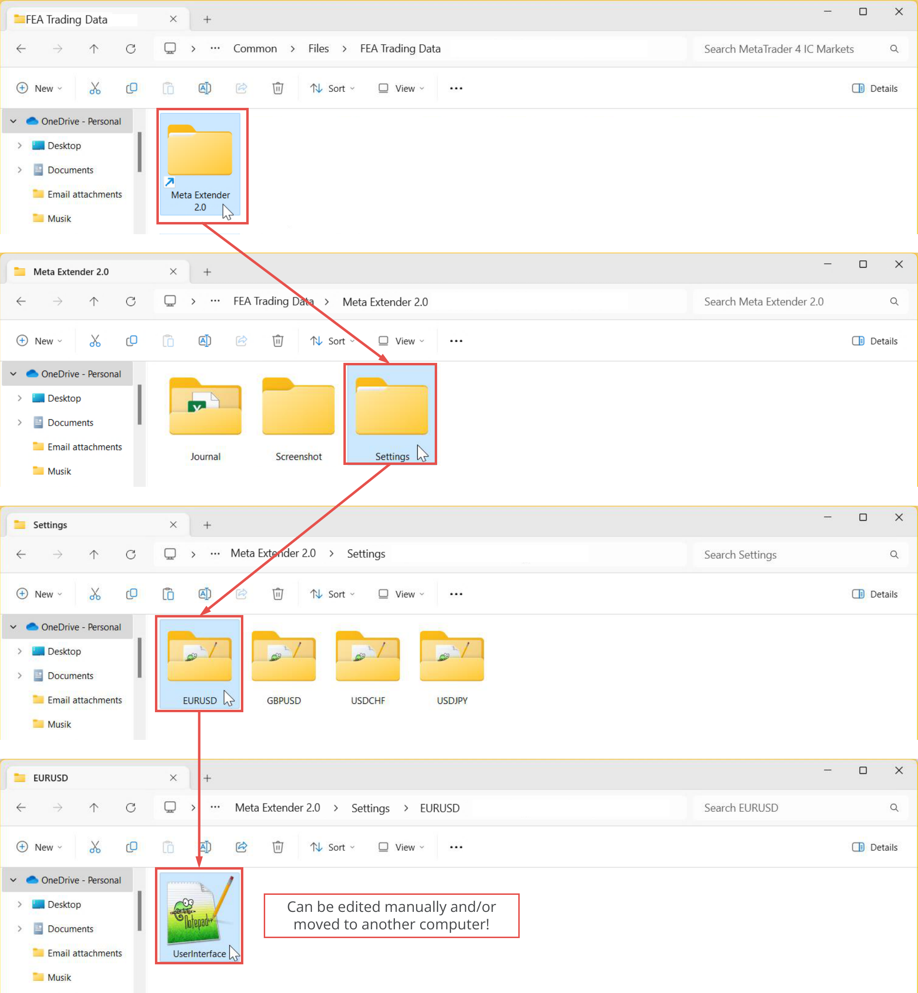This screenshot has width=918, height=993.
Task: Click Cut icon in FEA Trading Data window
Action: [x=95, y=88]
